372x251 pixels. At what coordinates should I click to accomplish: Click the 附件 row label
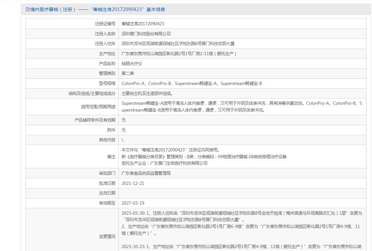pyautogui.click(x=111, y=130)
